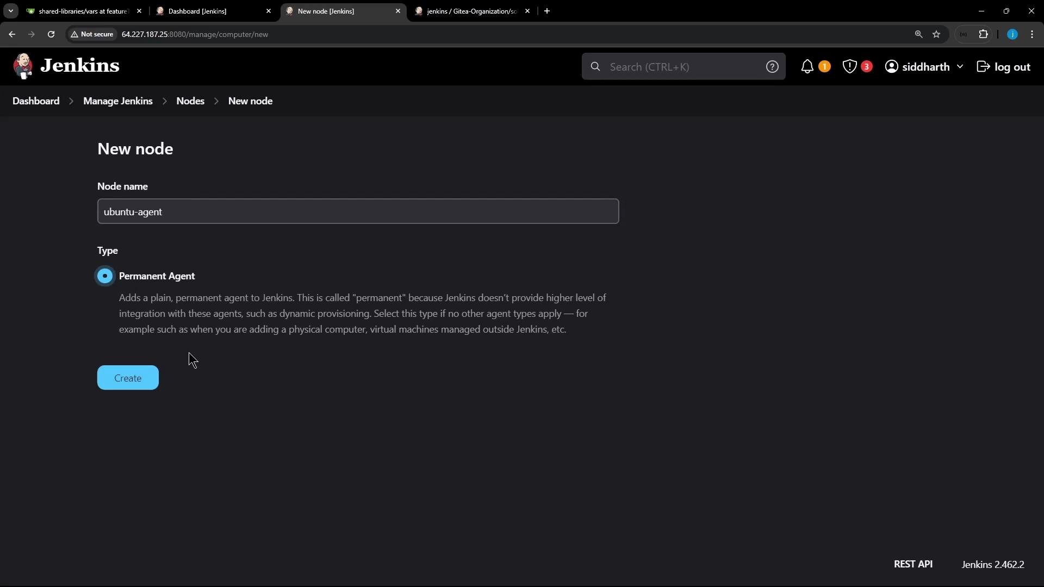This screenshot has width=1044, height=587.
Task: Click the zoom magnifier icon in address bar
Action: pos(918,34)
